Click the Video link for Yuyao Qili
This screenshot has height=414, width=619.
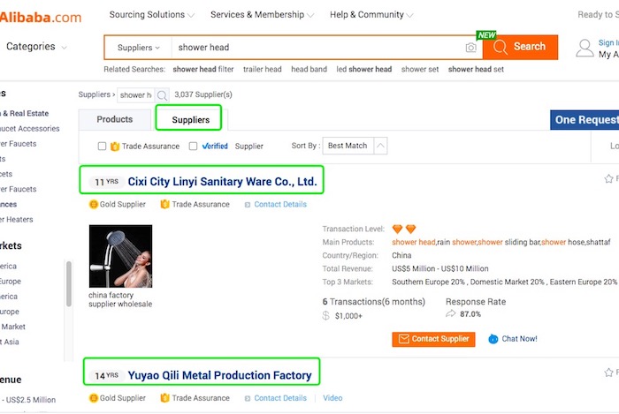click(x=332, y=398)
